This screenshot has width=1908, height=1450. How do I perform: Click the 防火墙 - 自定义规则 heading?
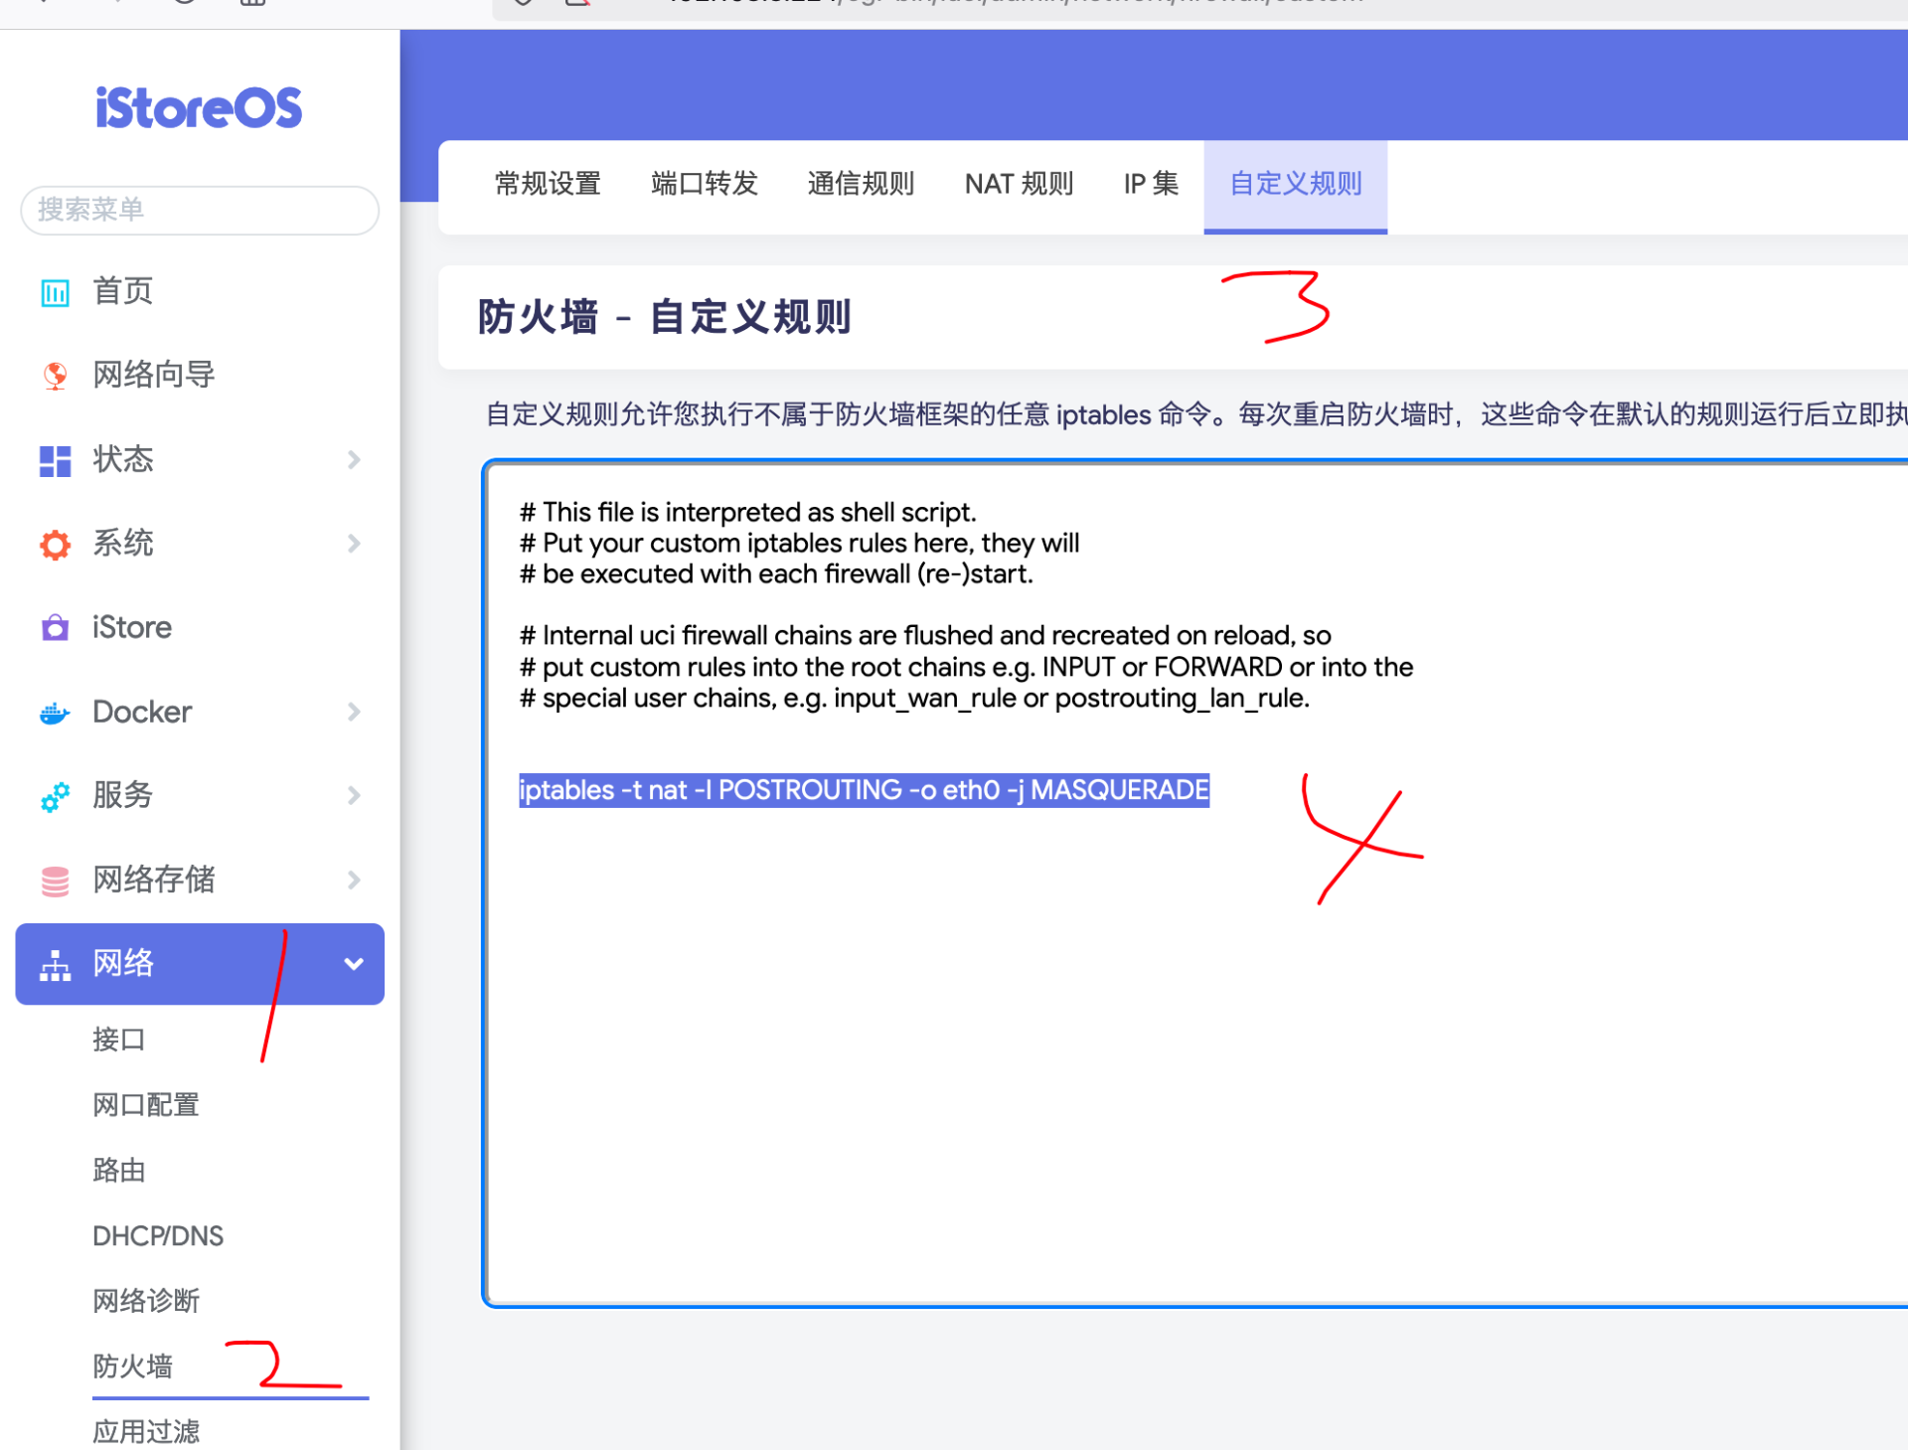pos(664,317)
